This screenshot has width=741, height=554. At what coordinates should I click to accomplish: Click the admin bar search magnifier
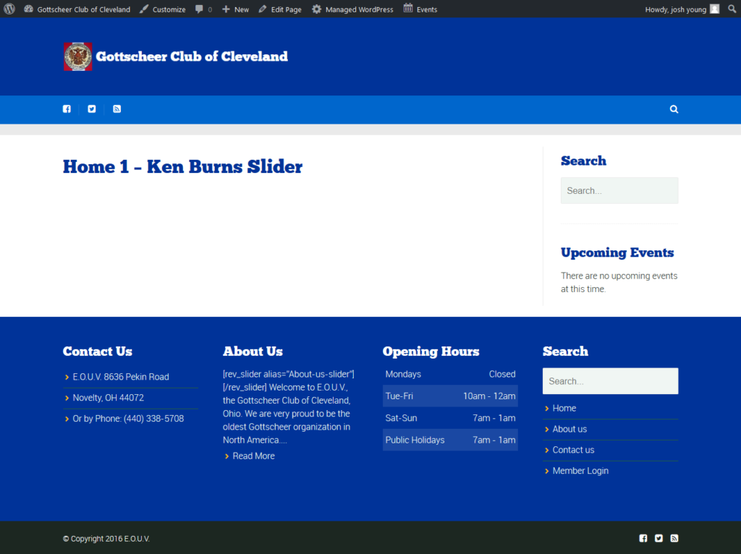(x=732, y=9)
